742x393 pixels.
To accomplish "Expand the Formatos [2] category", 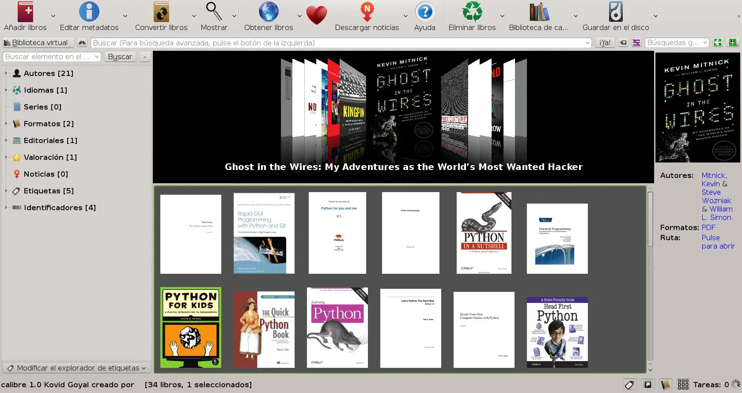I will point(6,124).
